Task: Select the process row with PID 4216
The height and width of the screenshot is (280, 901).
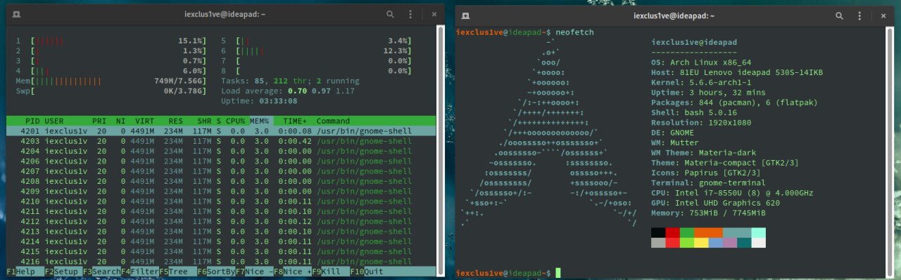Action: [x=220, y=261]
